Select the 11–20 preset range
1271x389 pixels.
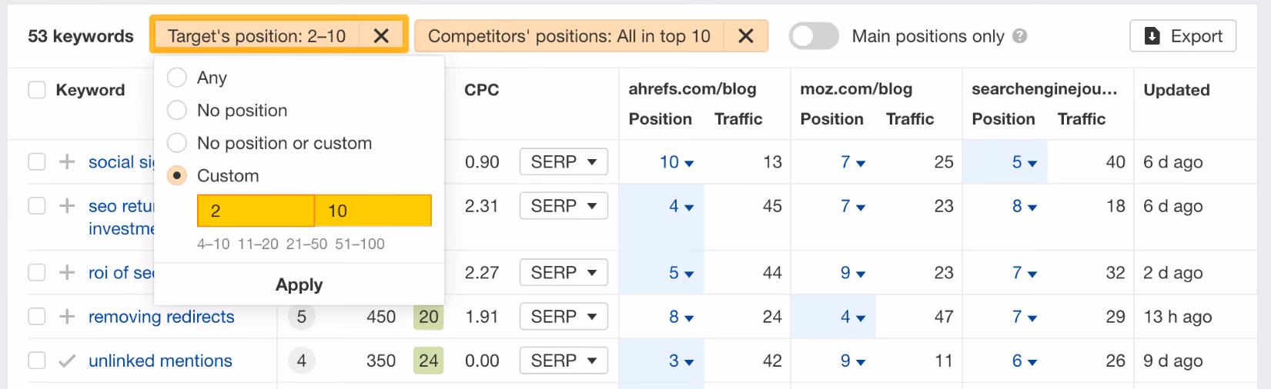258,244
